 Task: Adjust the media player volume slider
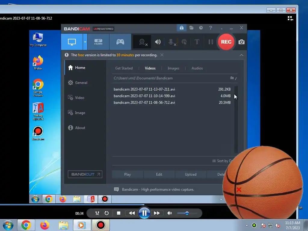[x=187, y=213]
